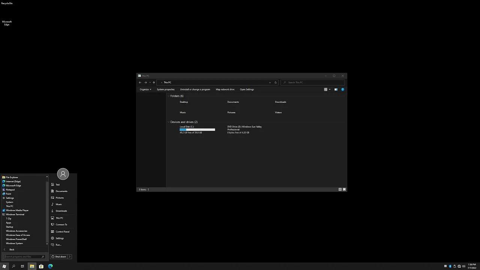This screenshot has width=480, height=270.
Task: Open the Organize dropdown menu
Action: pyautogui.click(x=145, y=89)
